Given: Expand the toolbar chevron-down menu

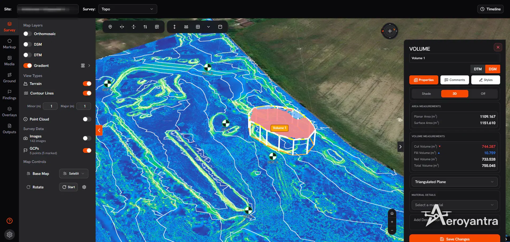Looking at the screenshot, I should pyautogui.click(x=209, y=27).
